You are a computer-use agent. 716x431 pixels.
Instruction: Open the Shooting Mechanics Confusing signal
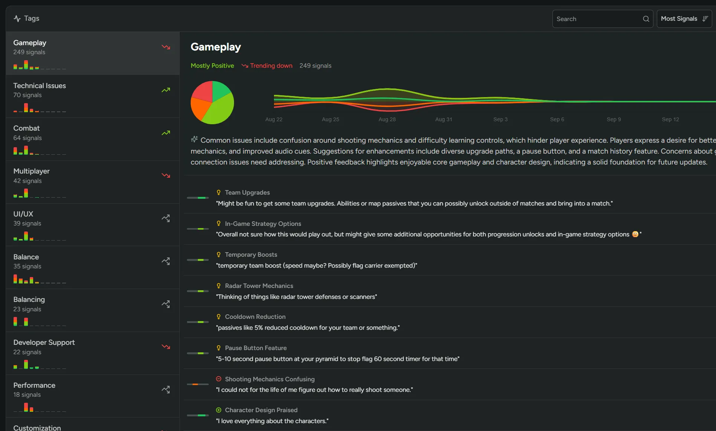(x=450, y=384)
